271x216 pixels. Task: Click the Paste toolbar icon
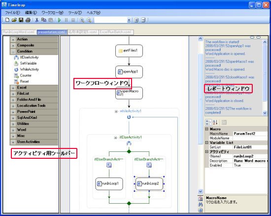click(x=51, y=20)
